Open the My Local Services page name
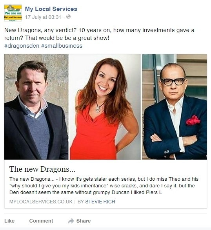 (51, 9)
